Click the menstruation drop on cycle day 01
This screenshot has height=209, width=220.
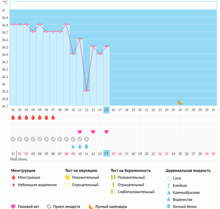pos(13,117)
